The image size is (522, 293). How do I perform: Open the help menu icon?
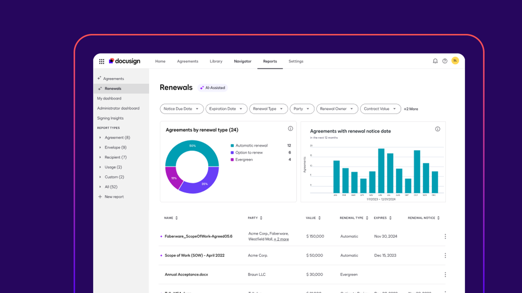pos(445,61)
